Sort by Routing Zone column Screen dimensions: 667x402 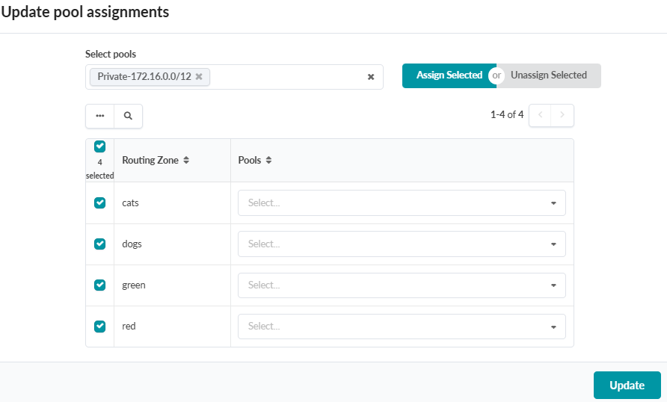point(156,160)
